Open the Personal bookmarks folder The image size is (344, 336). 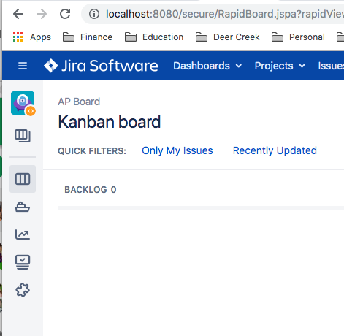[x=298, y=37]
